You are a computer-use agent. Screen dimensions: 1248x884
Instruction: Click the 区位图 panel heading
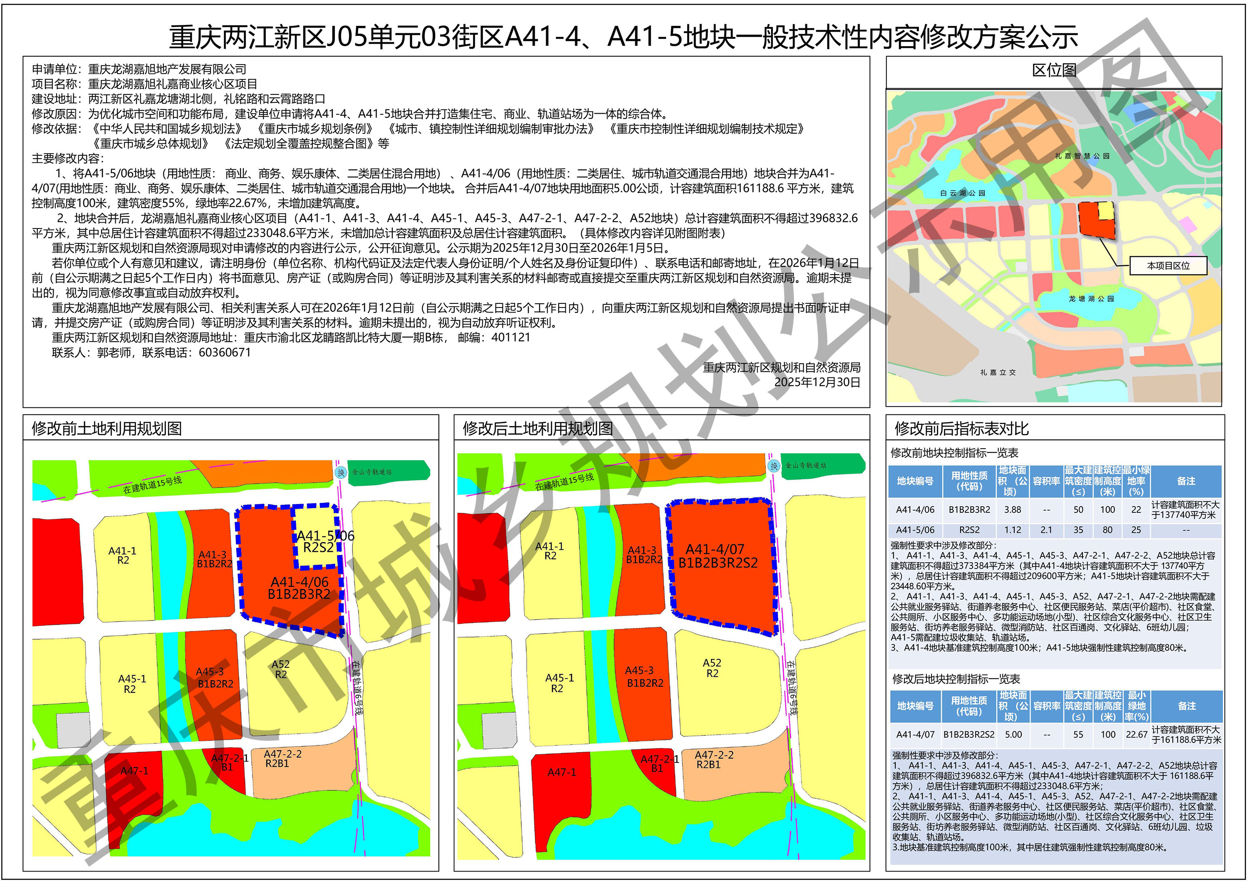tap(1054, 70)
